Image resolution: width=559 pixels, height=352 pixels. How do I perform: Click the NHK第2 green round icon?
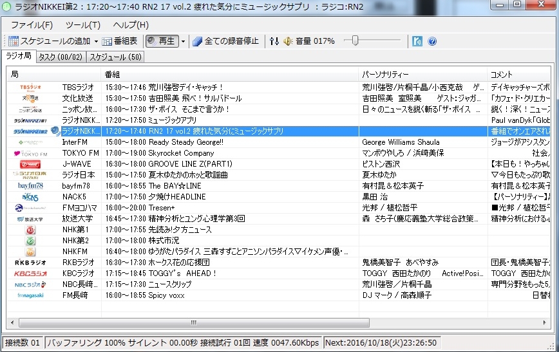click(x=30, y=241)
